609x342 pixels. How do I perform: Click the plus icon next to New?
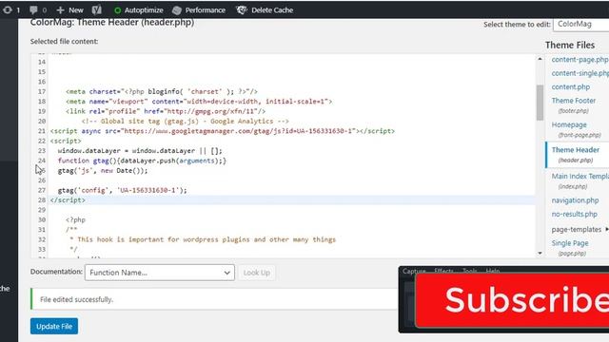tap(60, 10)
